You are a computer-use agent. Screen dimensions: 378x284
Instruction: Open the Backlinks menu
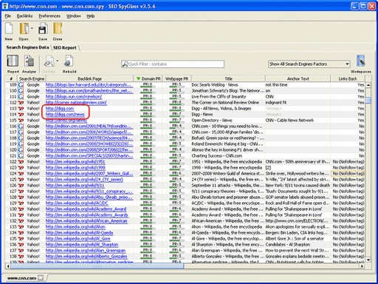tap(24, 16)
